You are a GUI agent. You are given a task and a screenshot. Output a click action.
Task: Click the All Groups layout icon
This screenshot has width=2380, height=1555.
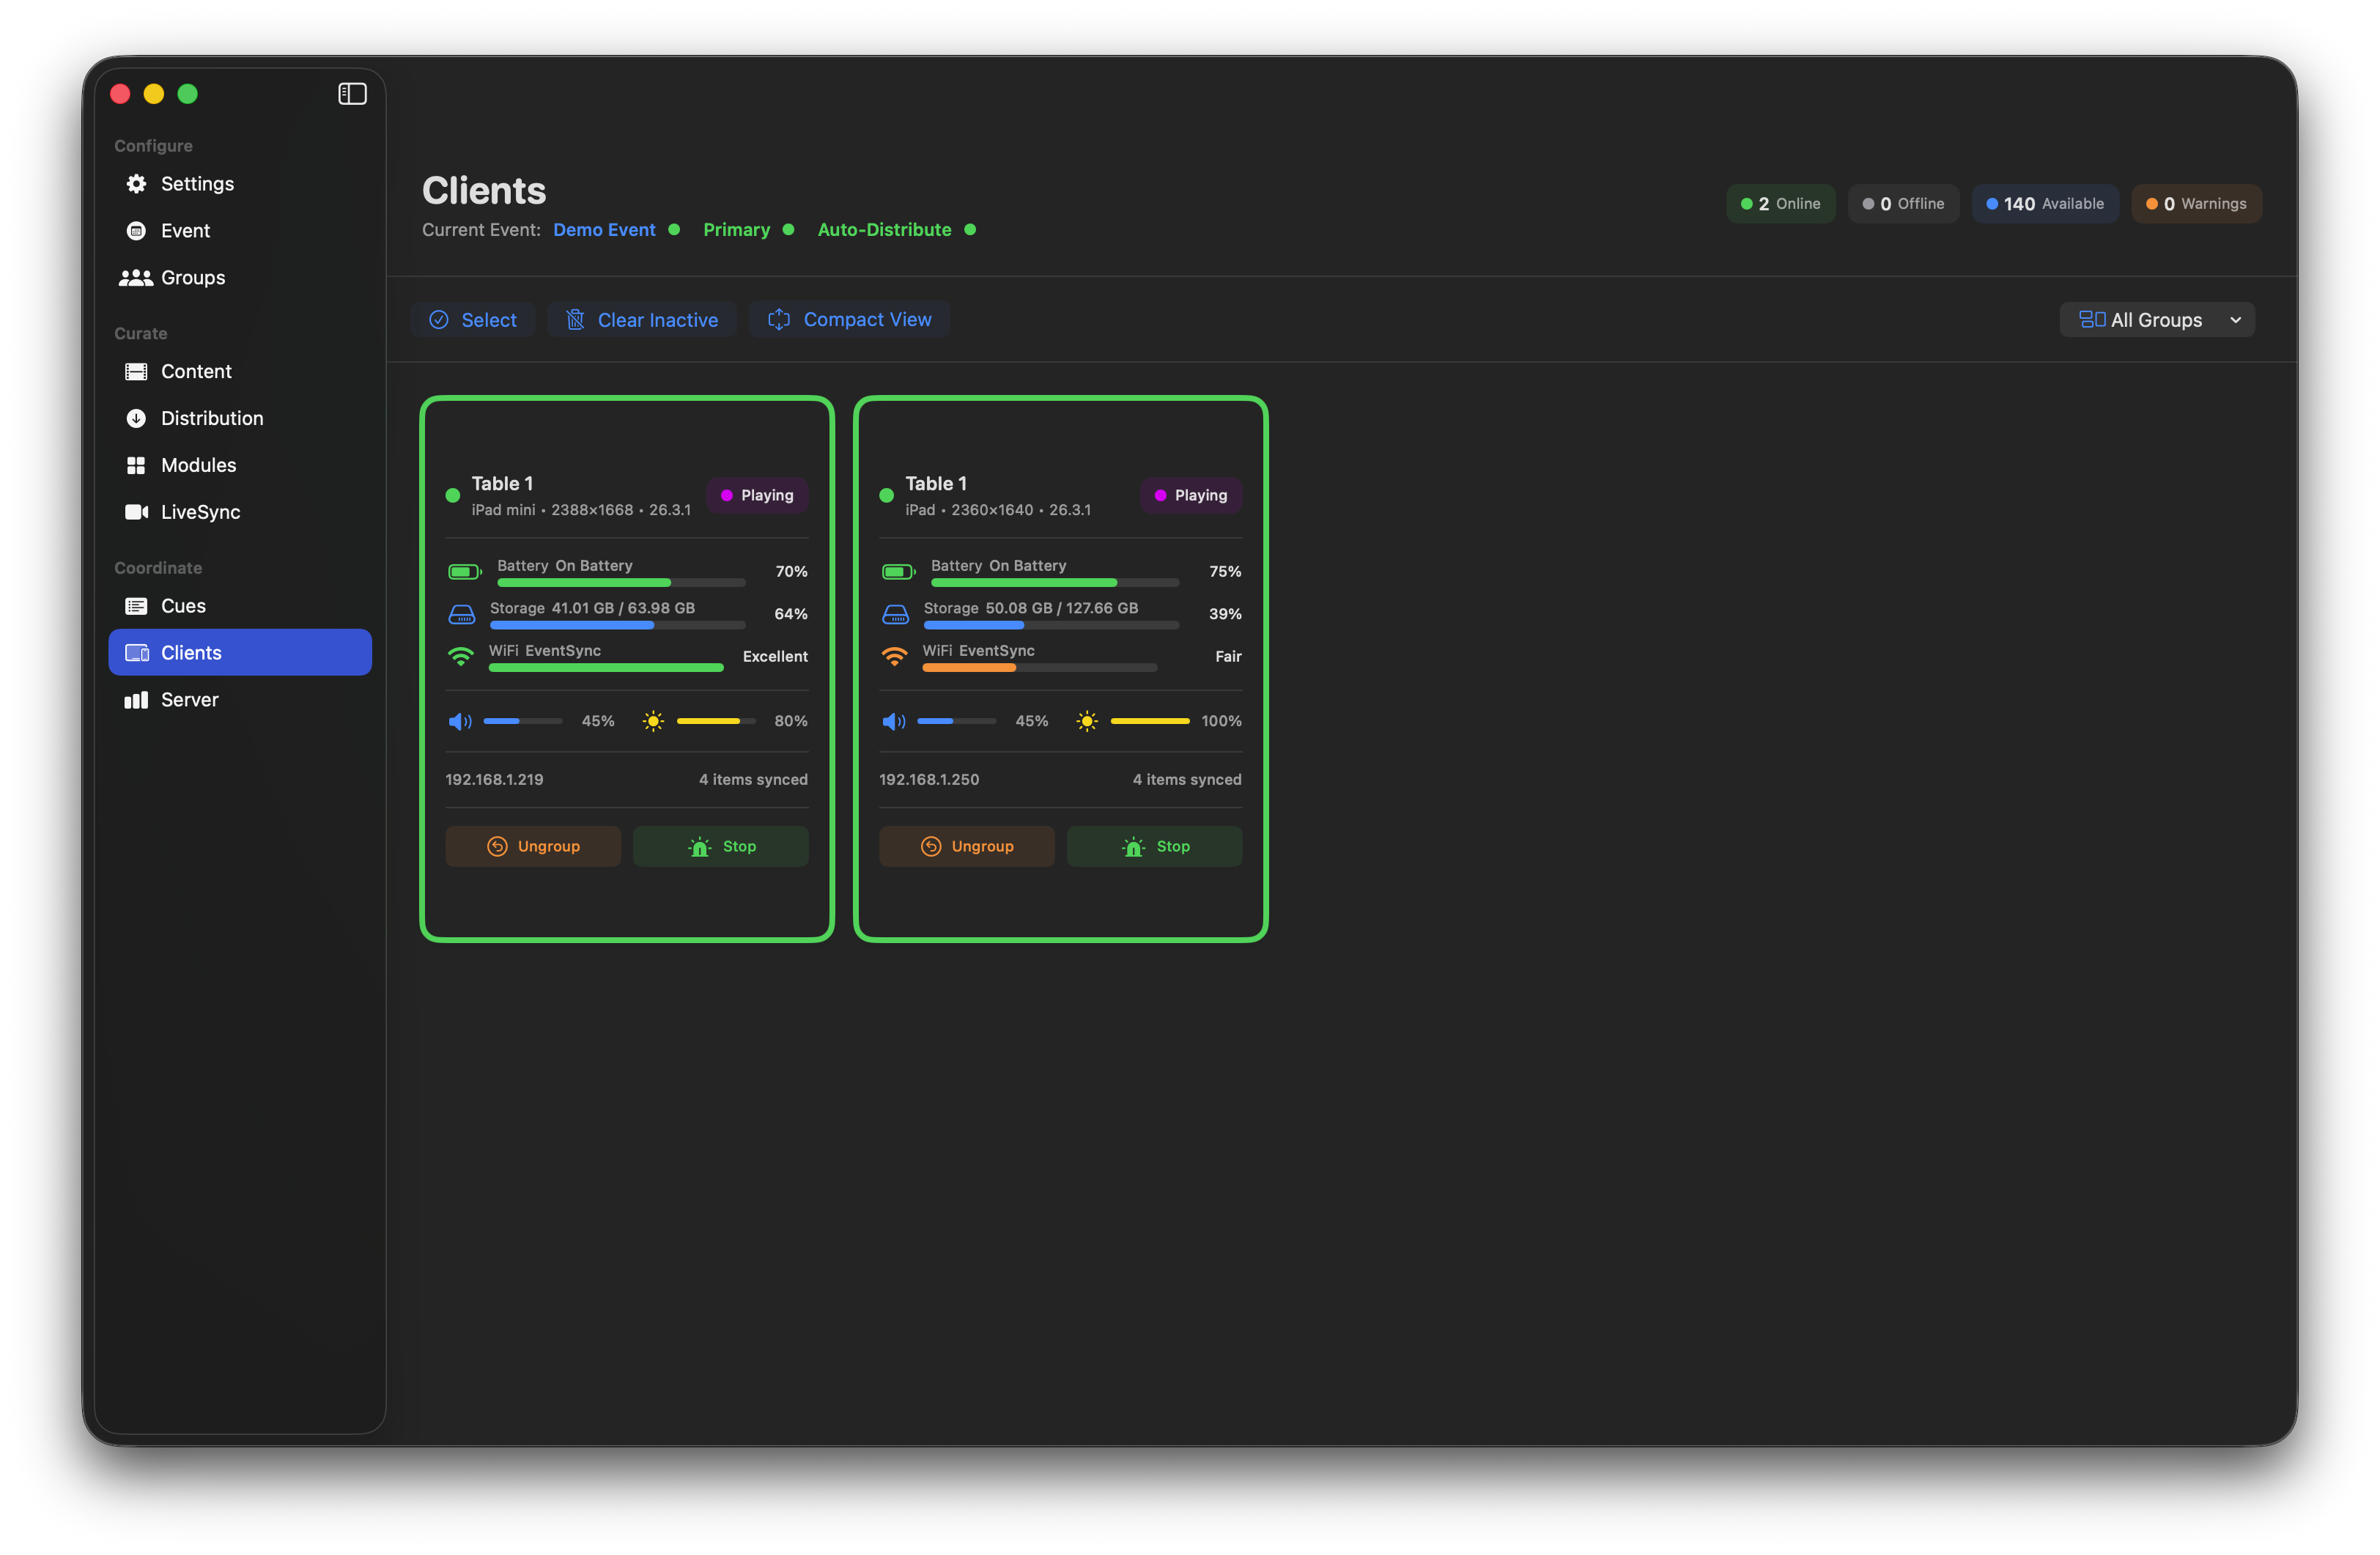[2092, 320]
